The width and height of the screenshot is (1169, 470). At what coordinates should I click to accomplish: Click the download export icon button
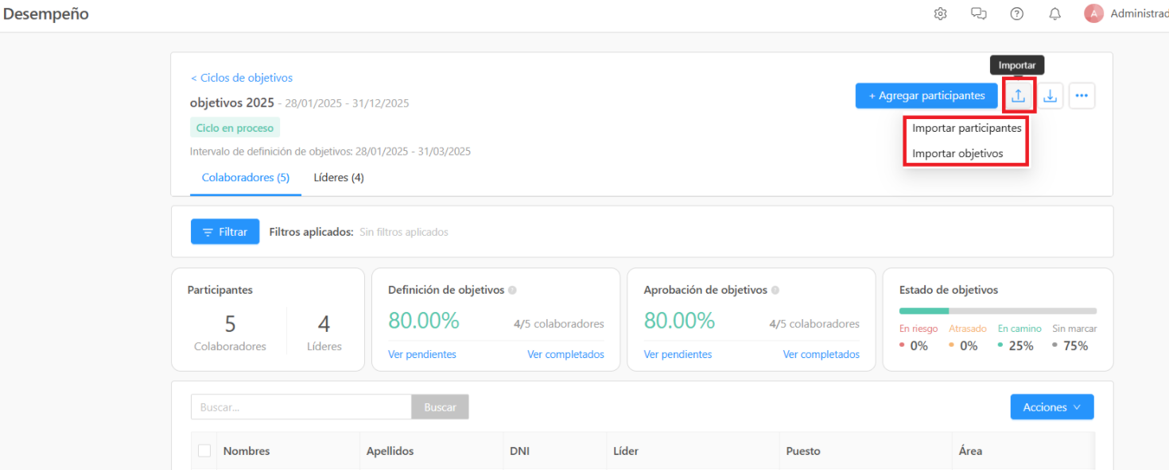click(x=1050, y=96)
